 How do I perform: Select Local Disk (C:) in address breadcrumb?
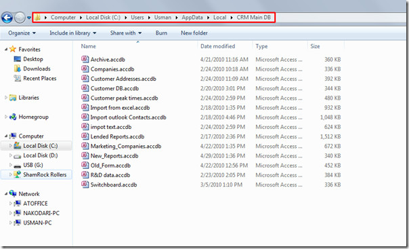[x=103, y=18]
